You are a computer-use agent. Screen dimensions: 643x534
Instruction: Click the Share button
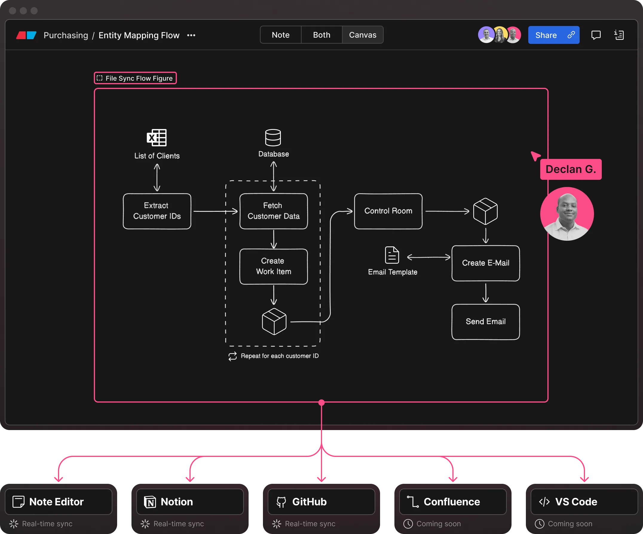tap(554, 35)
